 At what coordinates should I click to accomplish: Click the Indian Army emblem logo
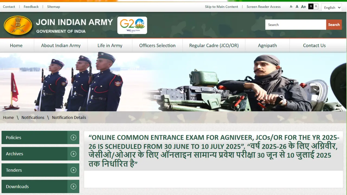[x=18, y=25]
